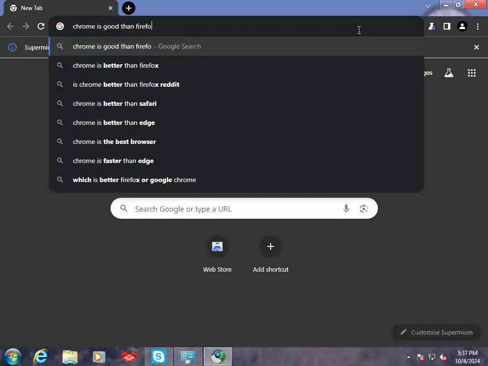Show hidden system tray icons
The width and height of the screenshot is (488, 366).
[x=408, y=357]
